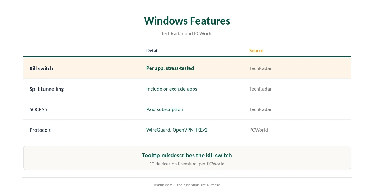Click the Source column header

(x=256, y=50)
